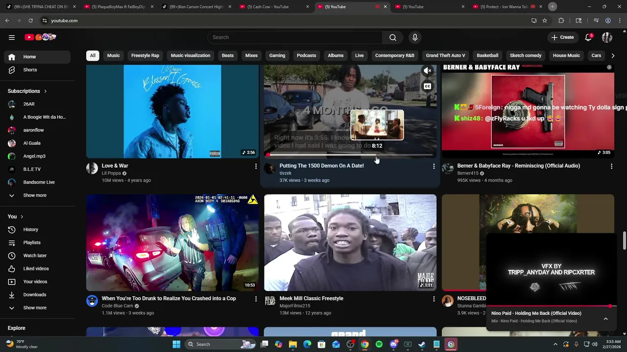Unmute the preview video

(428, 71)
